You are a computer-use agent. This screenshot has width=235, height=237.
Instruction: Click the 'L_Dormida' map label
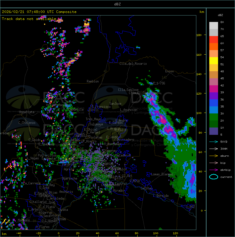click(161, 196)
